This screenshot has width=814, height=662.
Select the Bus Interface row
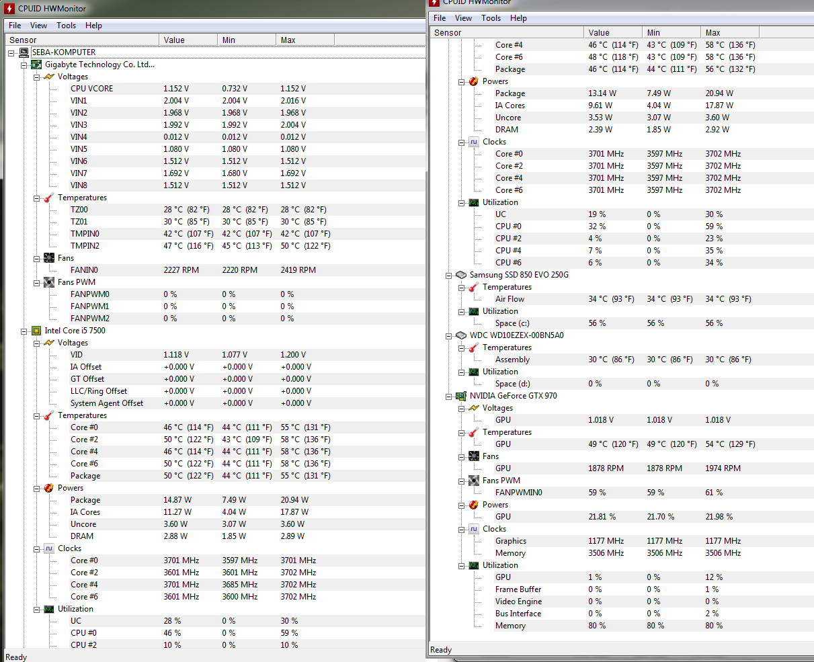(x=621, y=614)
